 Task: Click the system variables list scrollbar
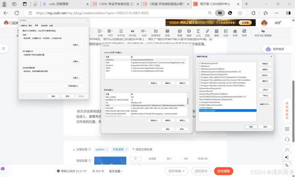(188, 101)
